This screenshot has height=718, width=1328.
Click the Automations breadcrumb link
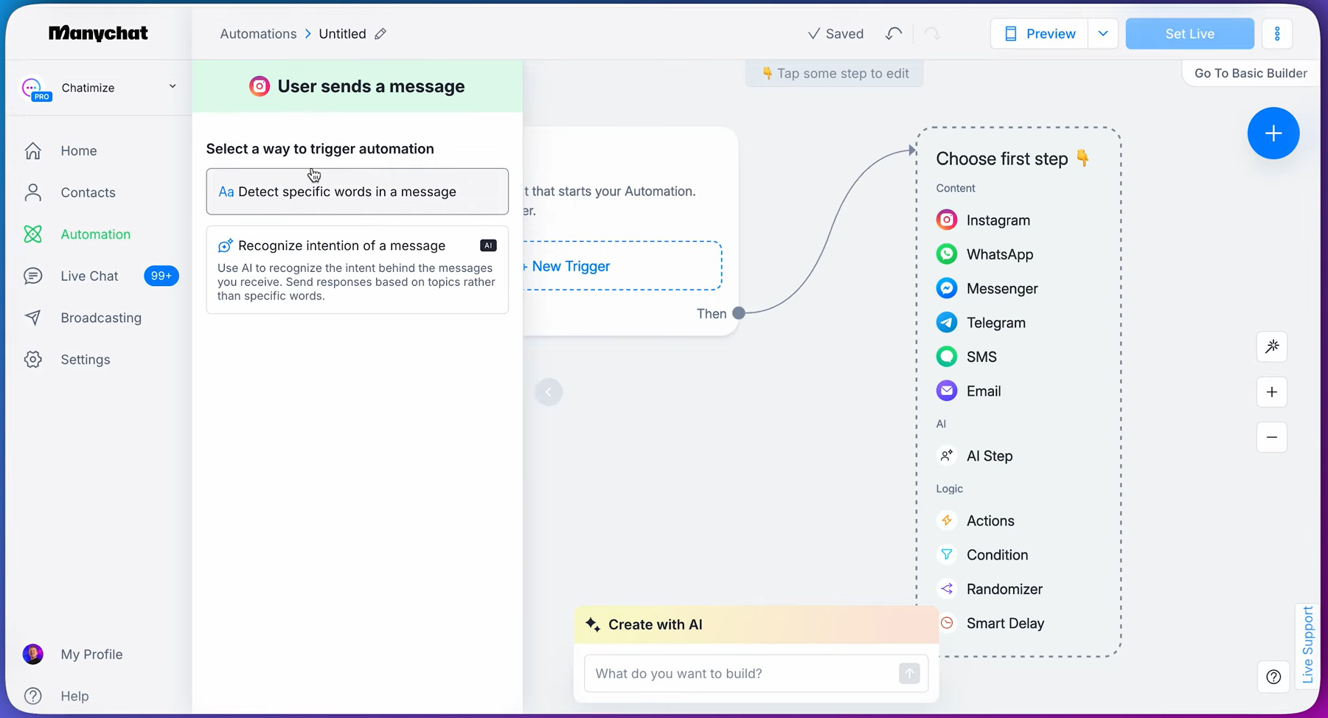(258, 34)
